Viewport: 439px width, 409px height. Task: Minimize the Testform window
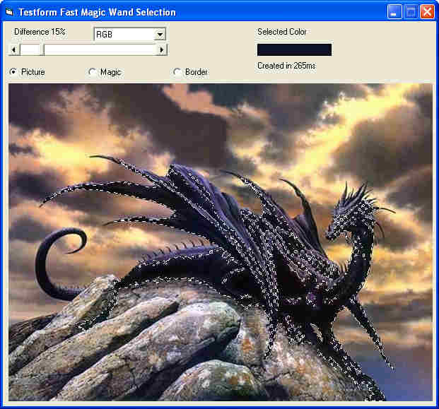coord(395,12)
